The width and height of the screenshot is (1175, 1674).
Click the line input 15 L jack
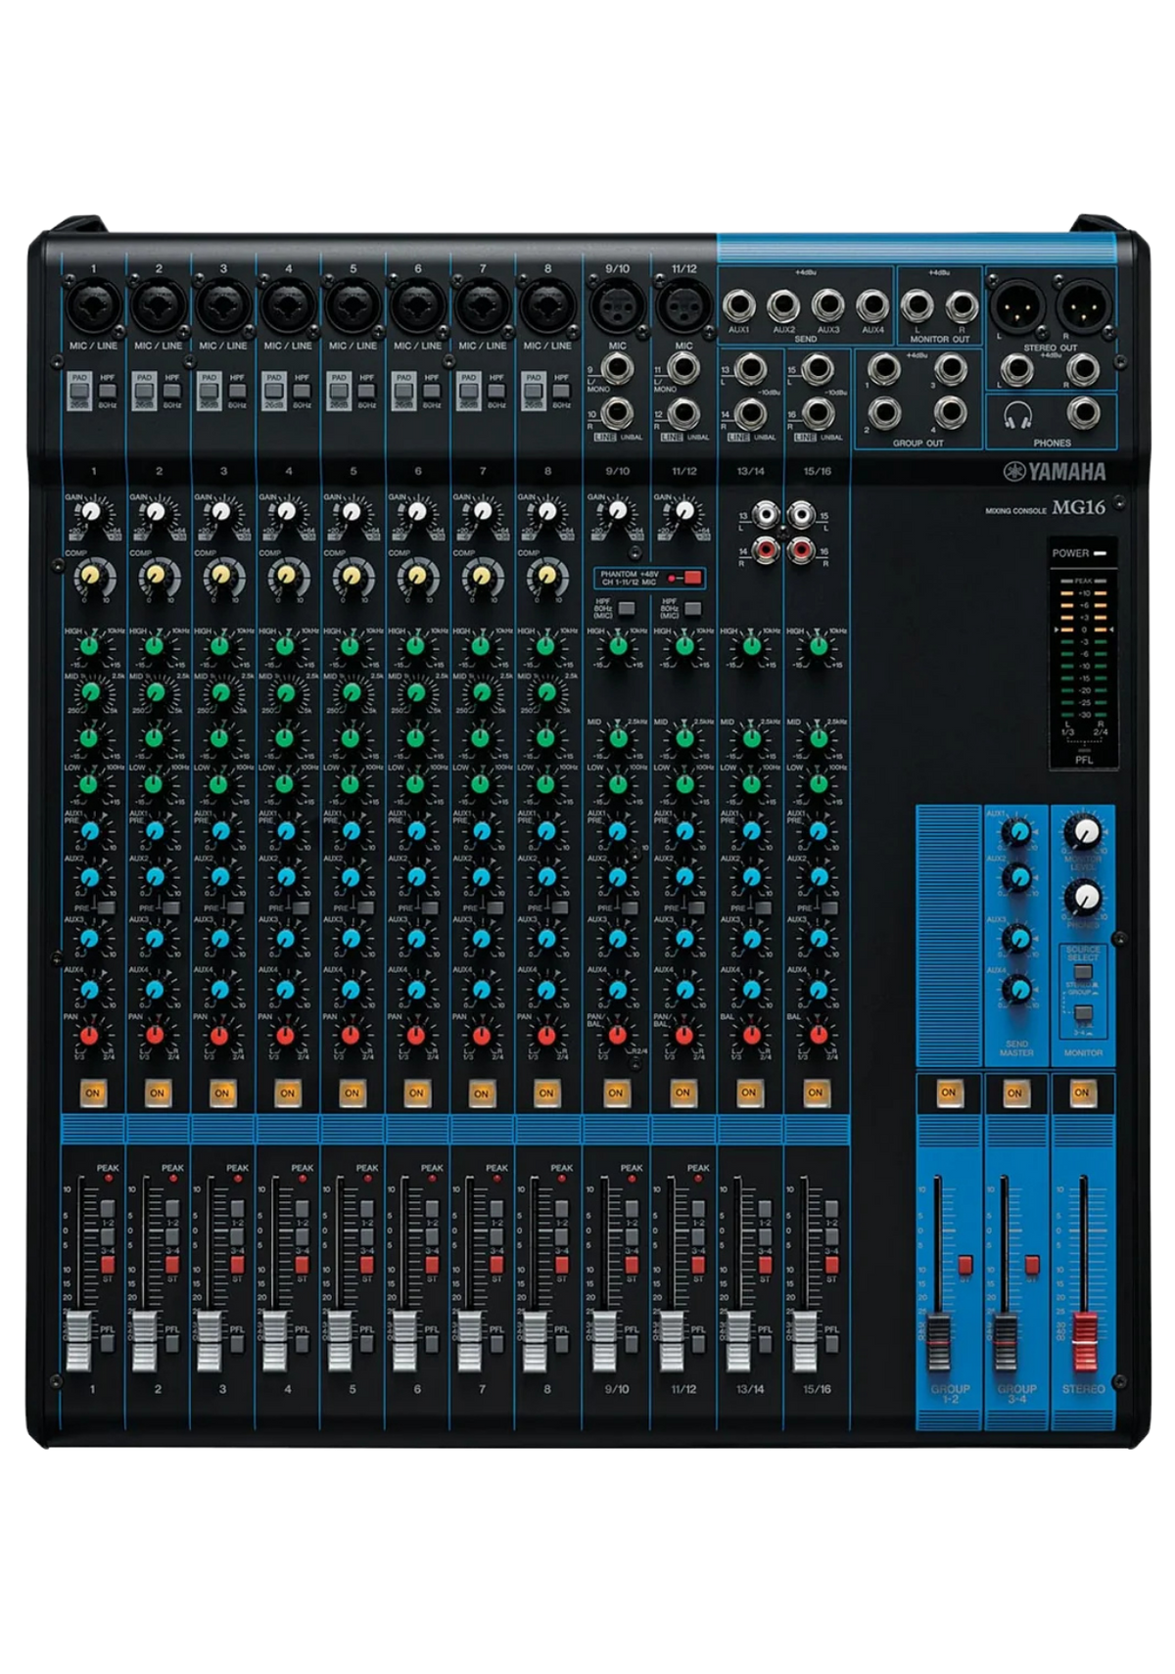(817, 369)
